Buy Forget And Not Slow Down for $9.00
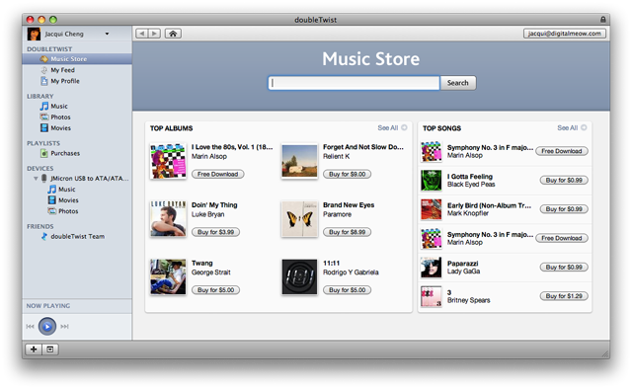The image size is (632, 389). click(347, 174)
